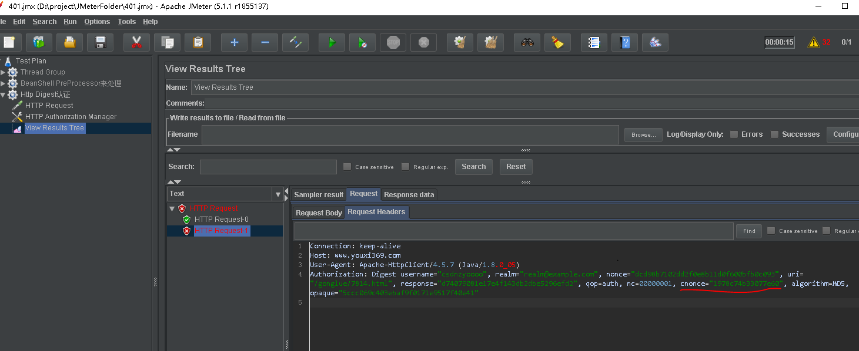Switch to Sampler result tab
Image resolution: width=859 pixels, height=351 pixels.
(x=319, y=194)
